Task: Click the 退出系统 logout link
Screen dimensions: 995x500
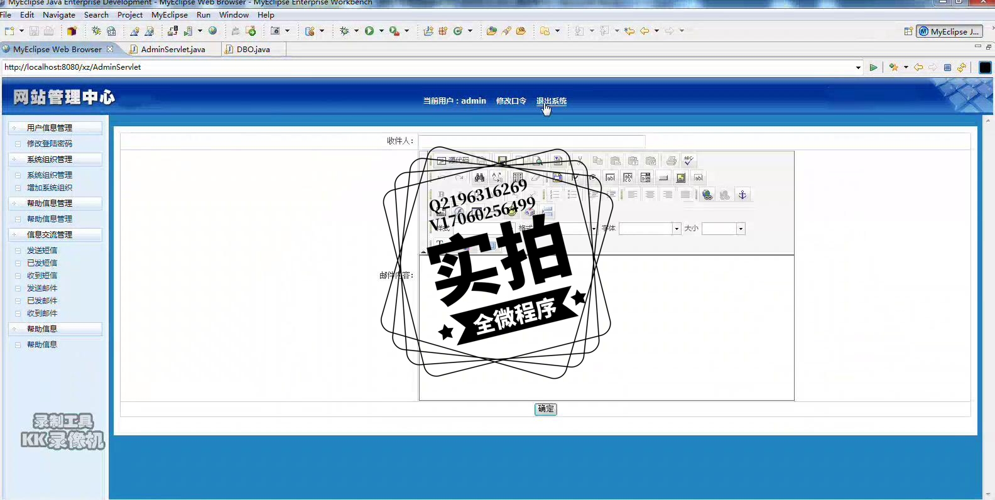Action: [552, 101]
